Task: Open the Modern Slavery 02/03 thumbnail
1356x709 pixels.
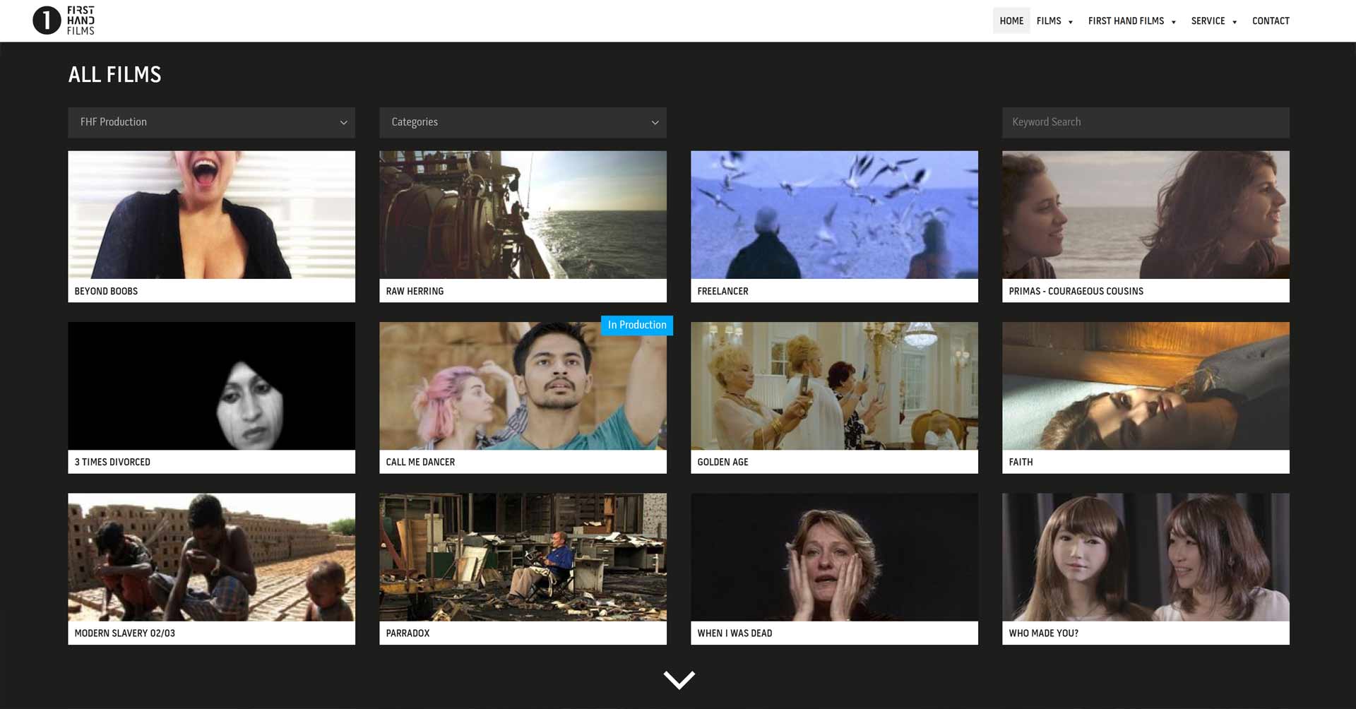Action: tap(211, 557)
